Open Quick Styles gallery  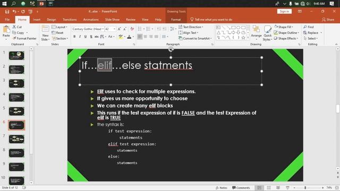pyautogui.click(x=267, y=33)
